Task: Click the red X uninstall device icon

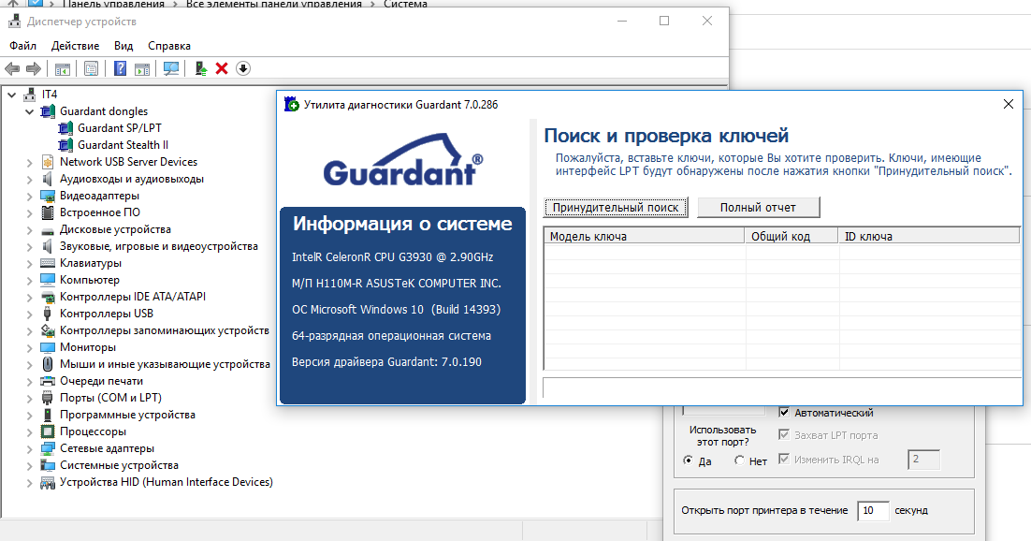Action: pyautogui.click(x=222, y=68)
